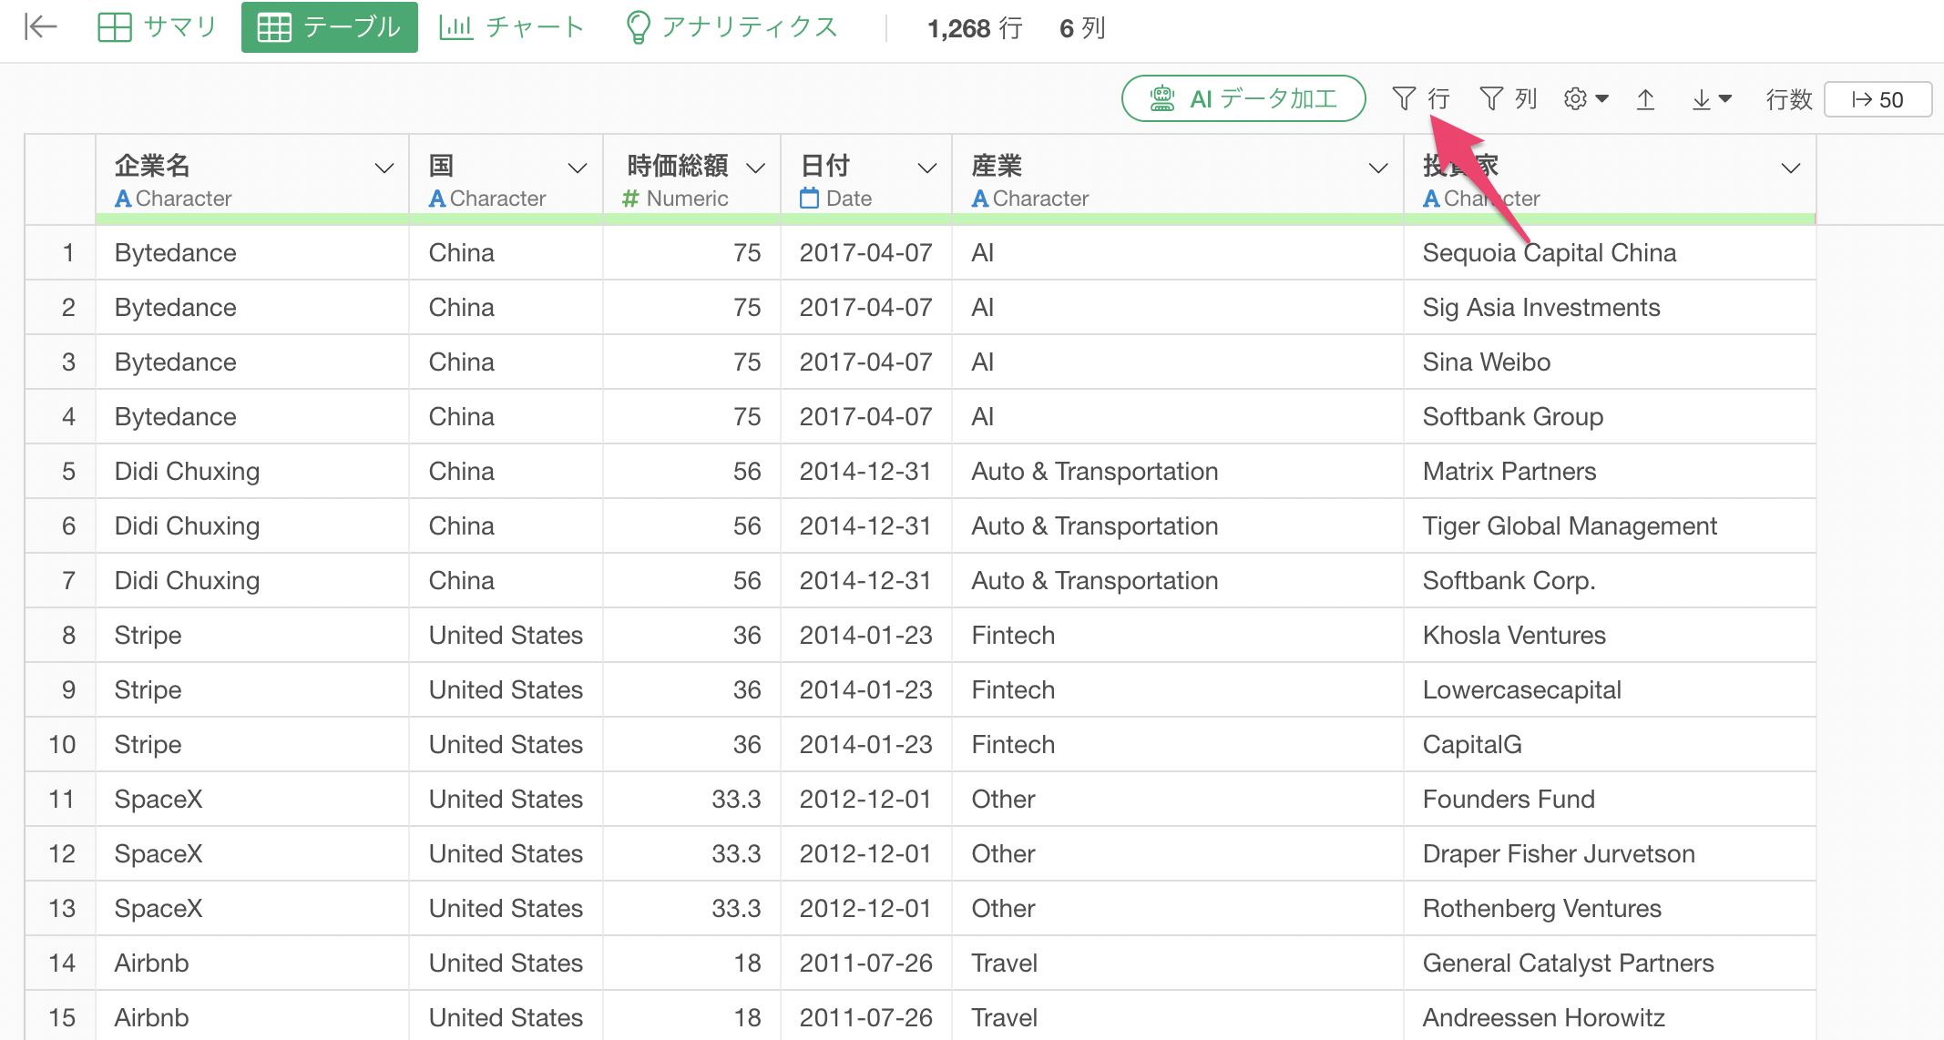
Task: Click the 1,268 行 row count text
Action: pos(975,28)
